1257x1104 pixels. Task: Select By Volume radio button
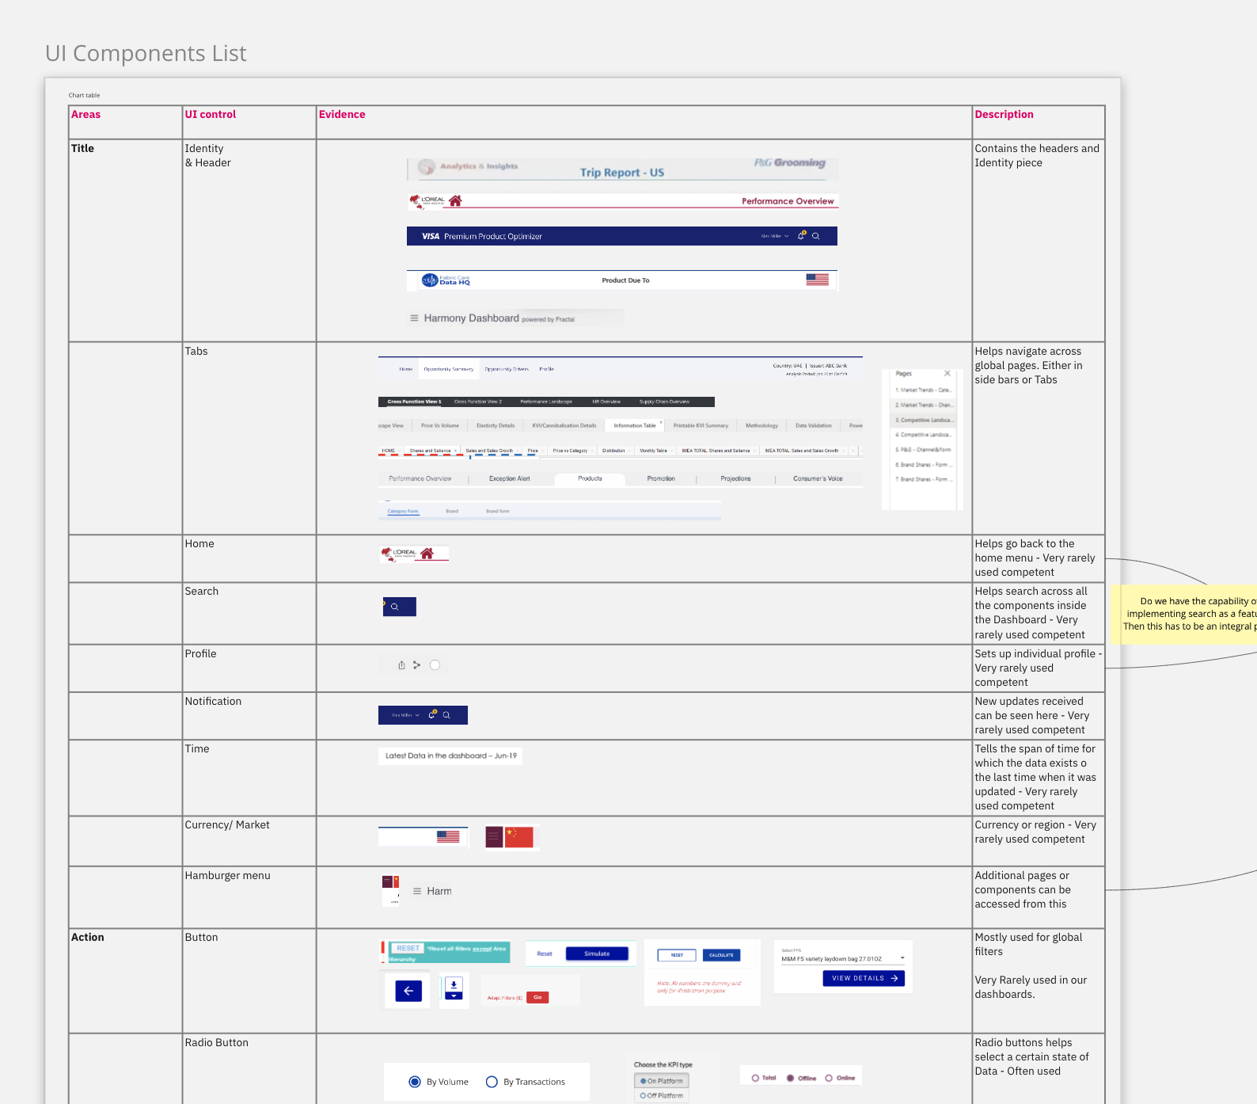(415, 1082)
